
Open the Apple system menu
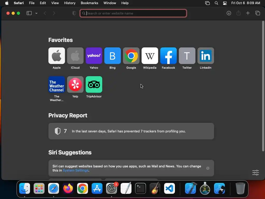[7, 3]
